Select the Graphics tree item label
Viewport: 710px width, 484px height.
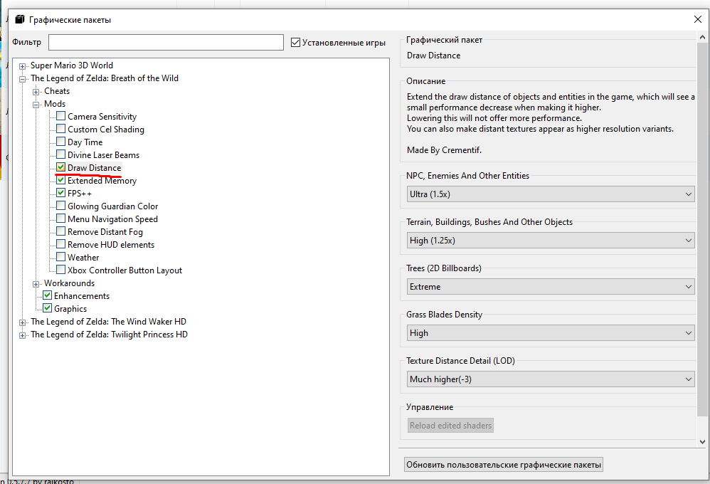(x=70, y=309)
